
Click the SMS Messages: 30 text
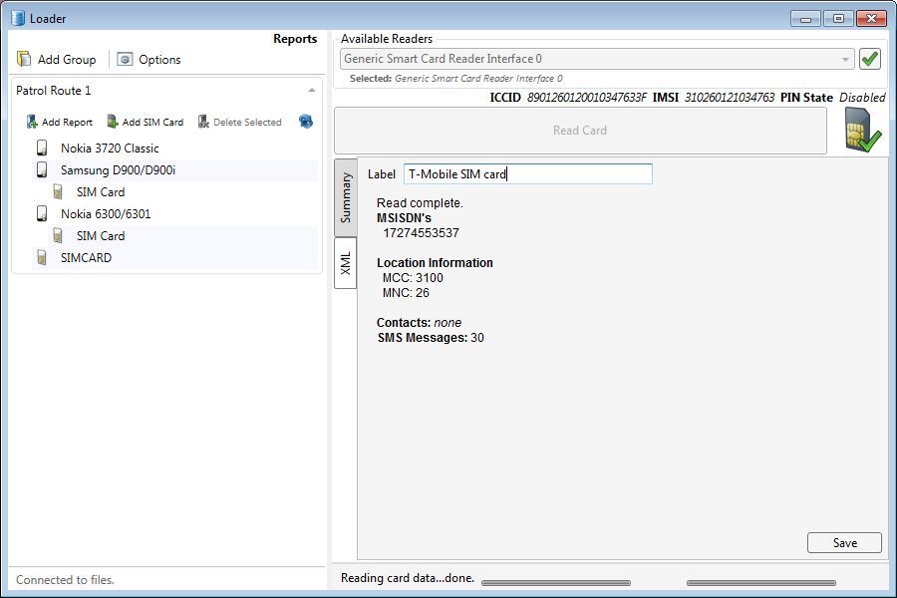pos(431,338)
